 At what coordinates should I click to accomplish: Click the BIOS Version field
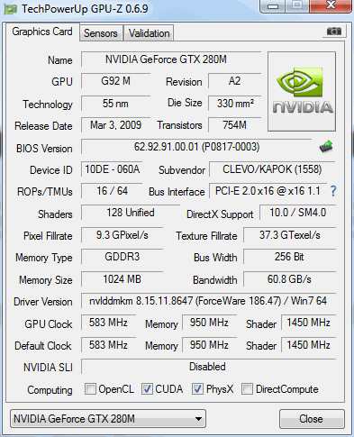pyautogui.click(x=196, y=147)
